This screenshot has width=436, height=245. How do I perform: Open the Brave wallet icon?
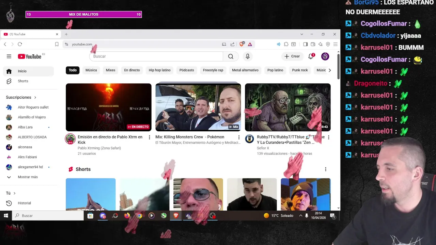[313, 44]
